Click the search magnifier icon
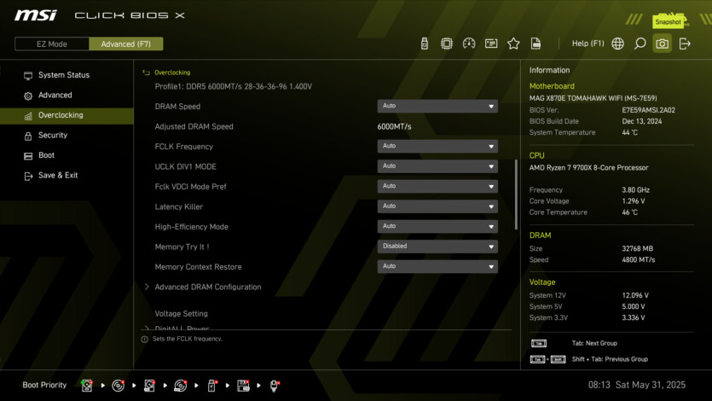712x401 pixels. pos(640,44)
